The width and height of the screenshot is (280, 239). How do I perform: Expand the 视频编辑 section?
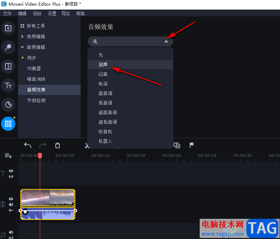tap(22, 37)
